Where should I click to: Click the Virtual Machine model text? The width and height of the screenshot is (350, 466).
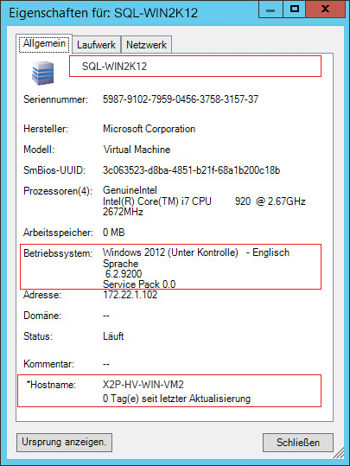click(137, 150)
